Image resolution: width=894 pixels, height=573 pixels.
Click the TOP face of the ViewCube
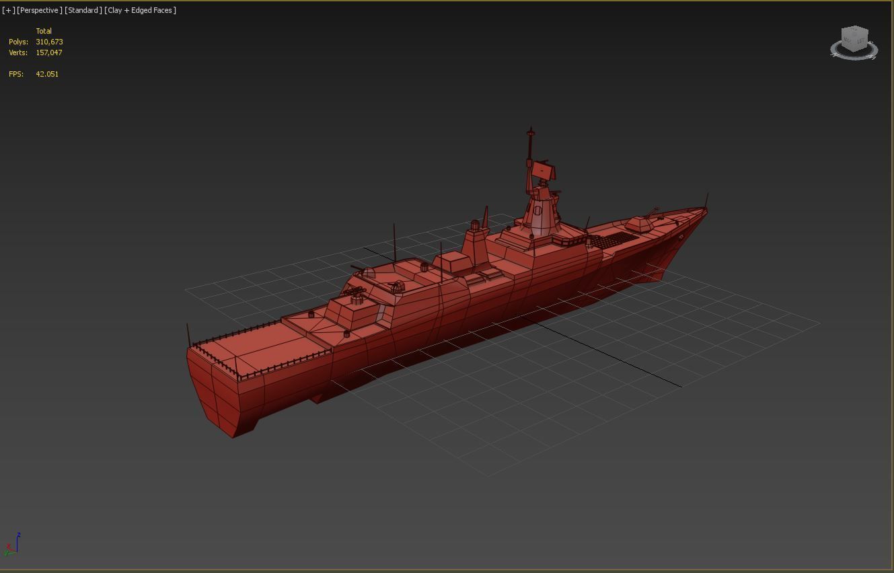coord(854,31)
